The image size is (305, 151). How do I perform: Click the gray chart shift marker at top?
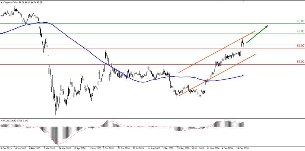click(x=243, y=1)
